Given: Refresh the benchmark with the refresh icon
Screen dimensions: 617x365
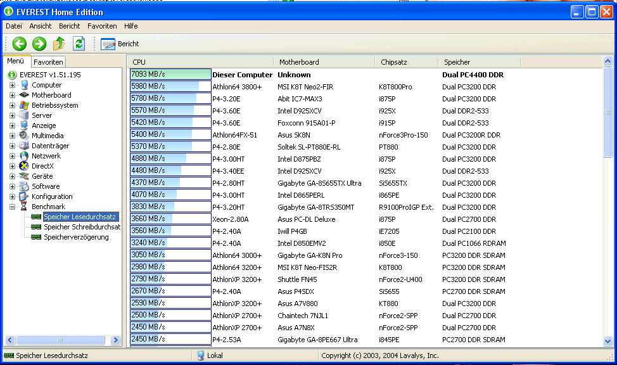Looking at the screenshot, I should [79, 44].
